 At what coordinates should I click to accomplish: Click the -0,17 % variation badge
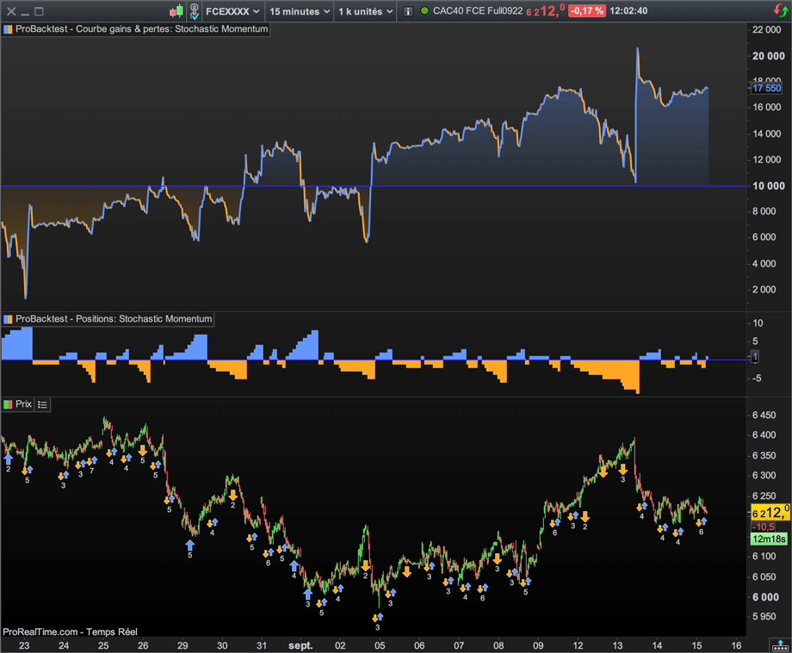586,11
